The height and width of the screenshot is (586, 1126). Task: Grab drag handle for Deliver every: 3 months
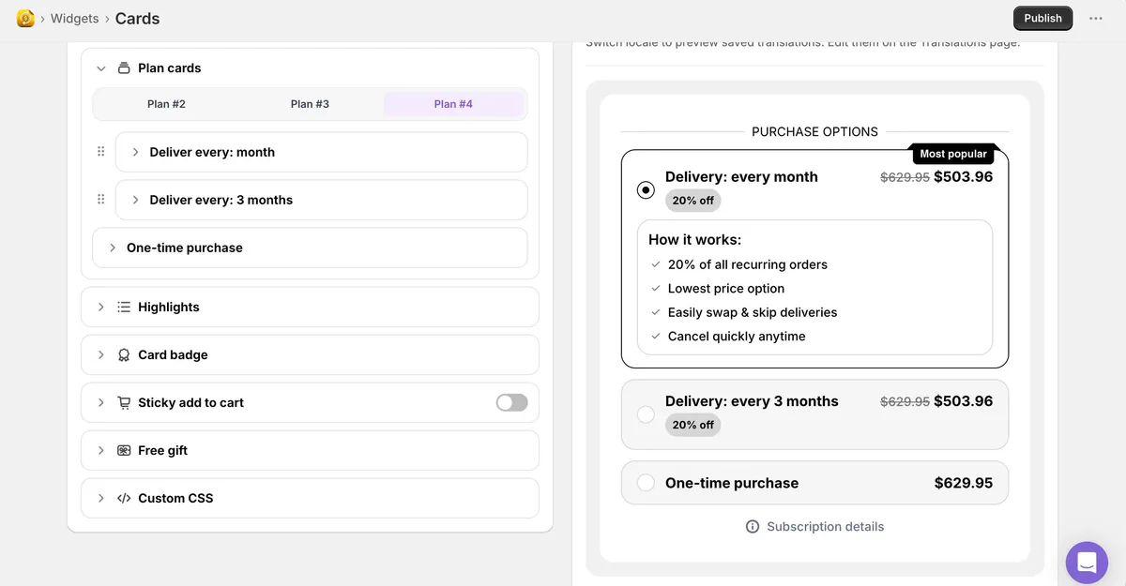(x=101, y=200)
